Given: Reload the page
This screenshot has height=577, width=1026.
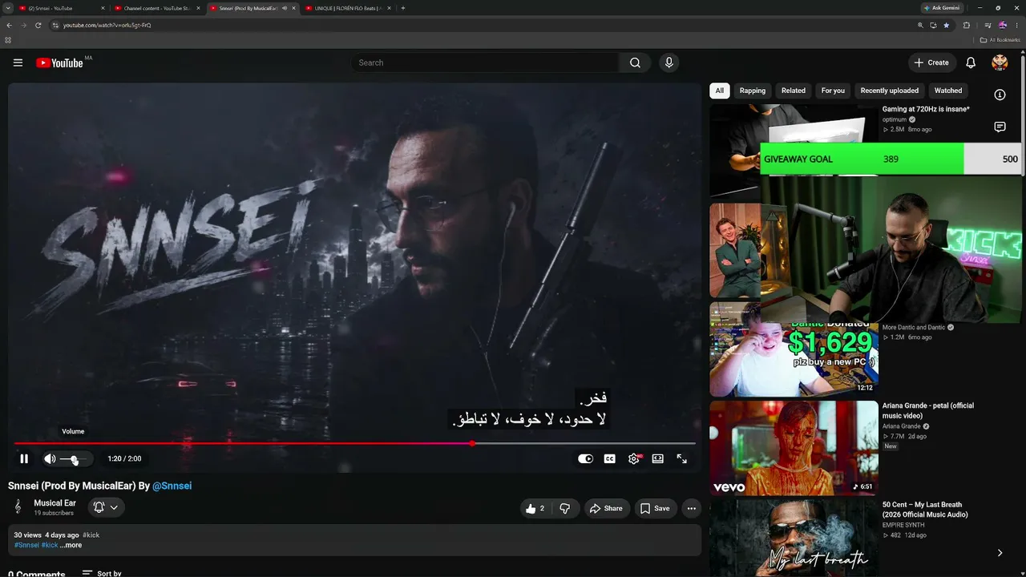Looking at the screenshot, I should click(x=38, y=25).
